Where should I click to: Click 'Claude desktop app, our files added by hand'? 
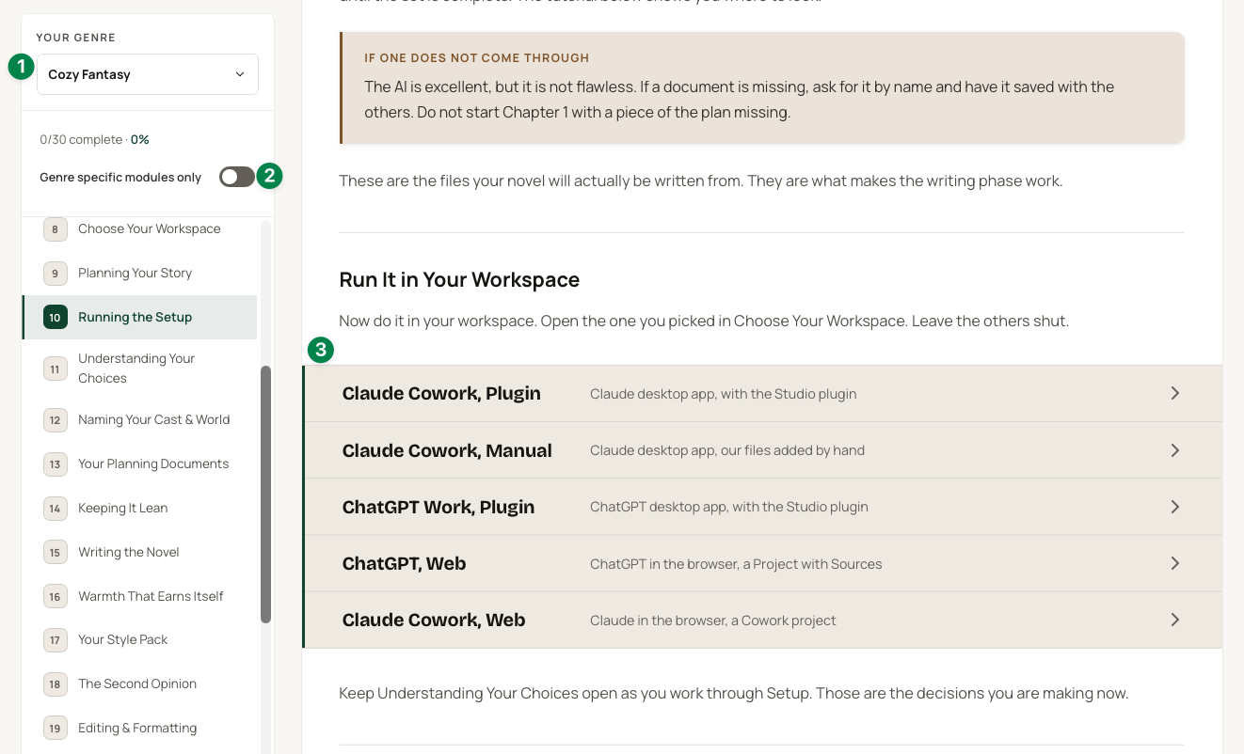coord(727,450)
